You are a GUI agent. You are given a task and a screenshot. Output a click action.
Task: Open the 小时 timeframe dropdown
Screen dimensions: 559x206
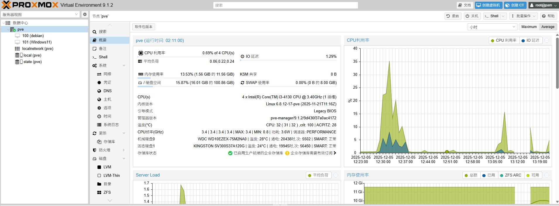coord(492,27)
